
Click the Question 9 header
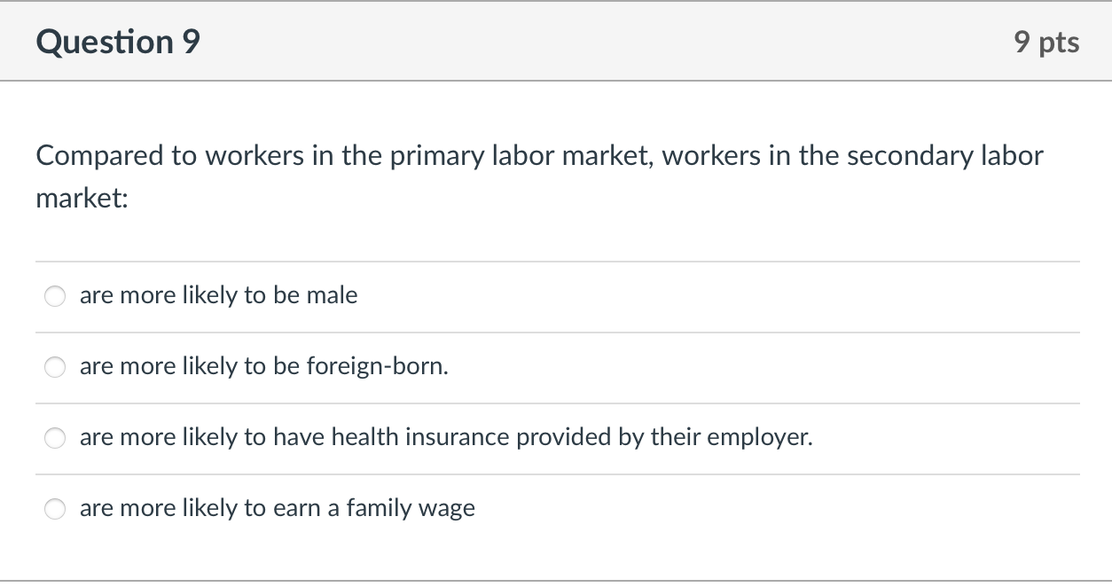click(117, 41)
